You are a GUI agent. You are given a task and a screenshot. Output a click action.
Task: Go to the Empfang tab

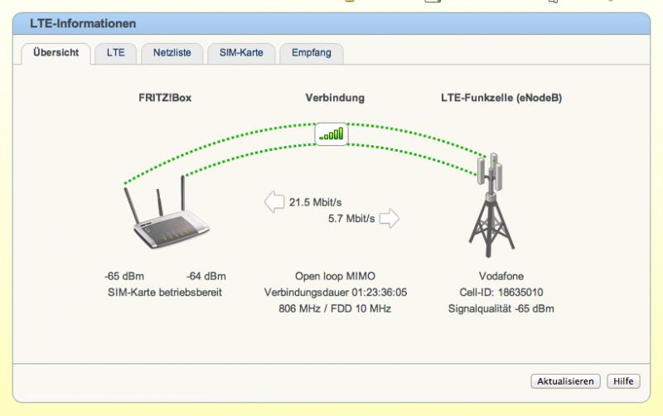coord(312,53)
